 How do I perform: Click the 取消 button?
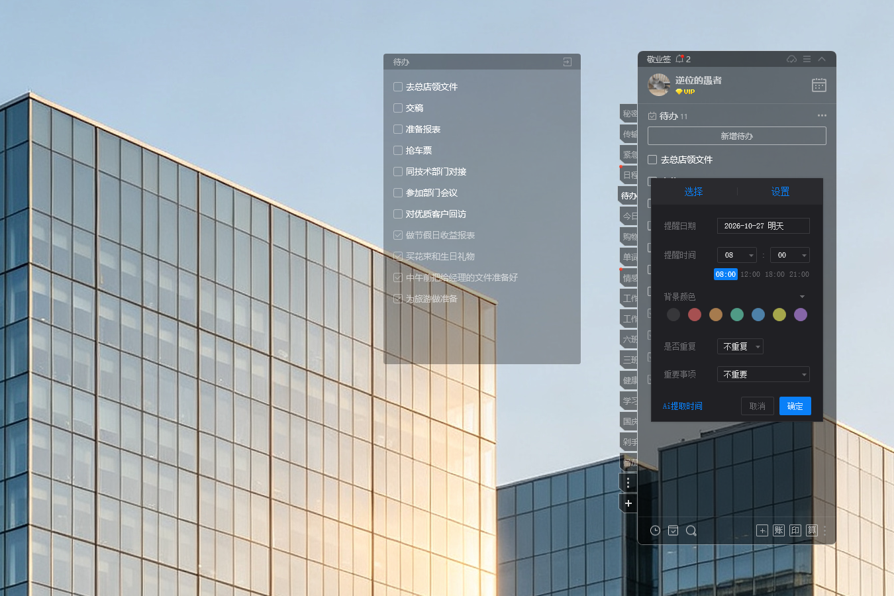click(758, 406)
